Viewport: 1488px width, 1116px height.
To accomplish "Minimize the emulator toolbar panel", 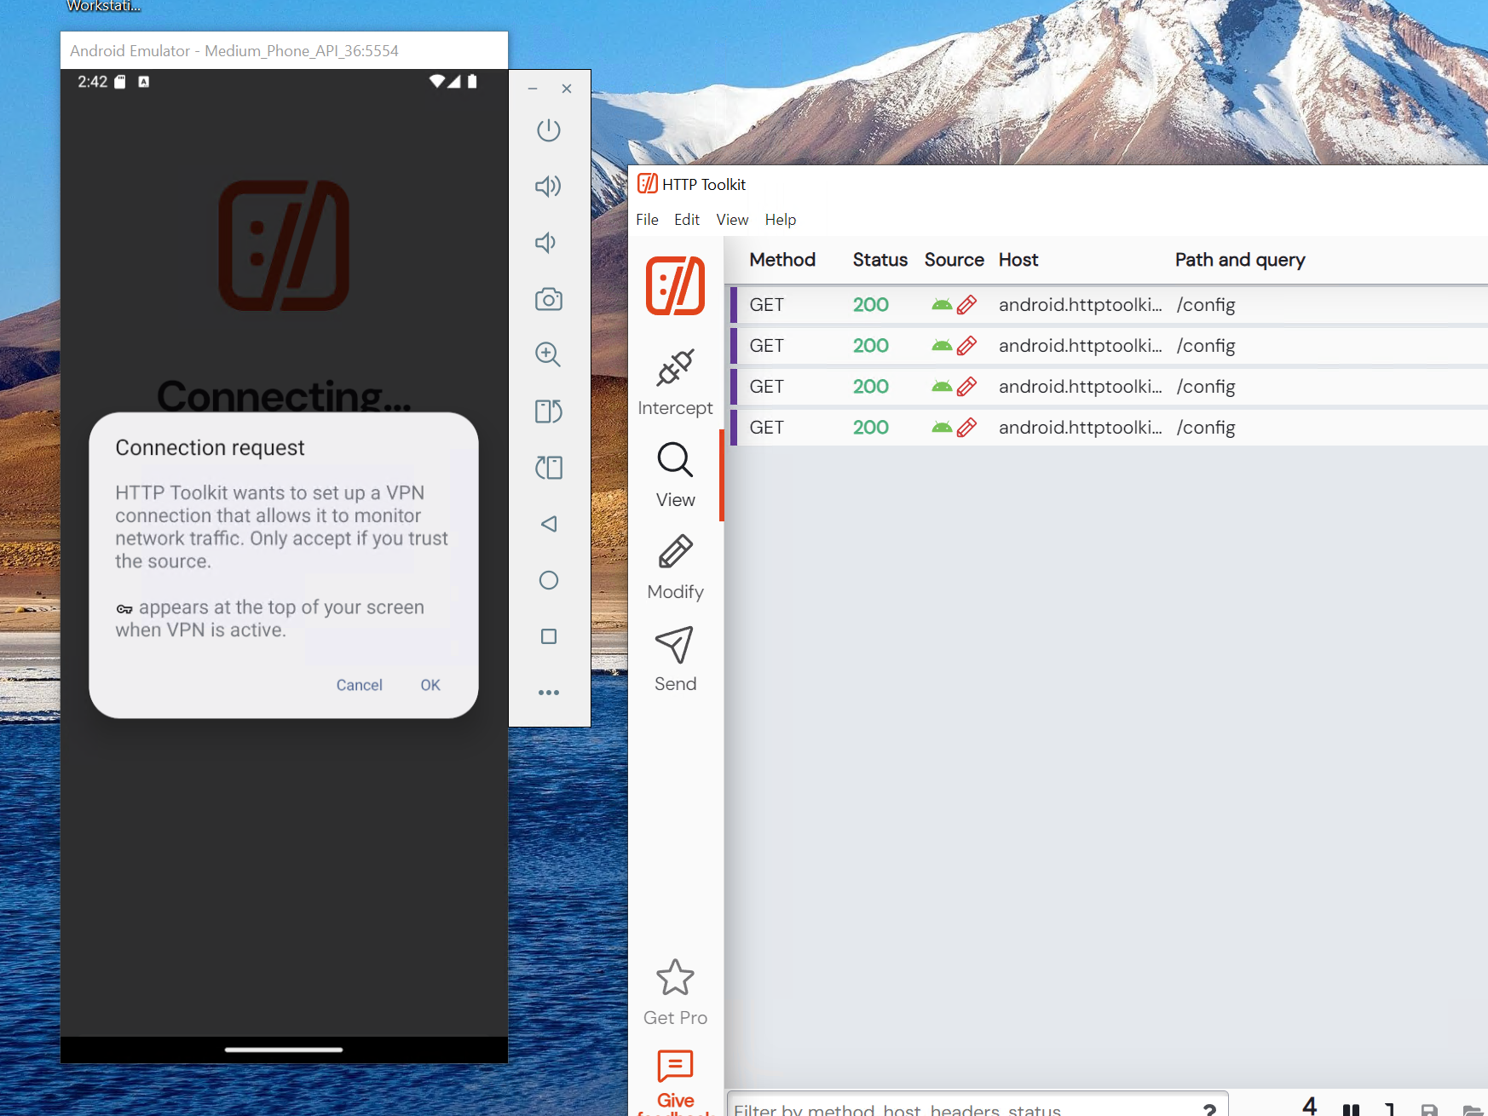I will [533, 89].
